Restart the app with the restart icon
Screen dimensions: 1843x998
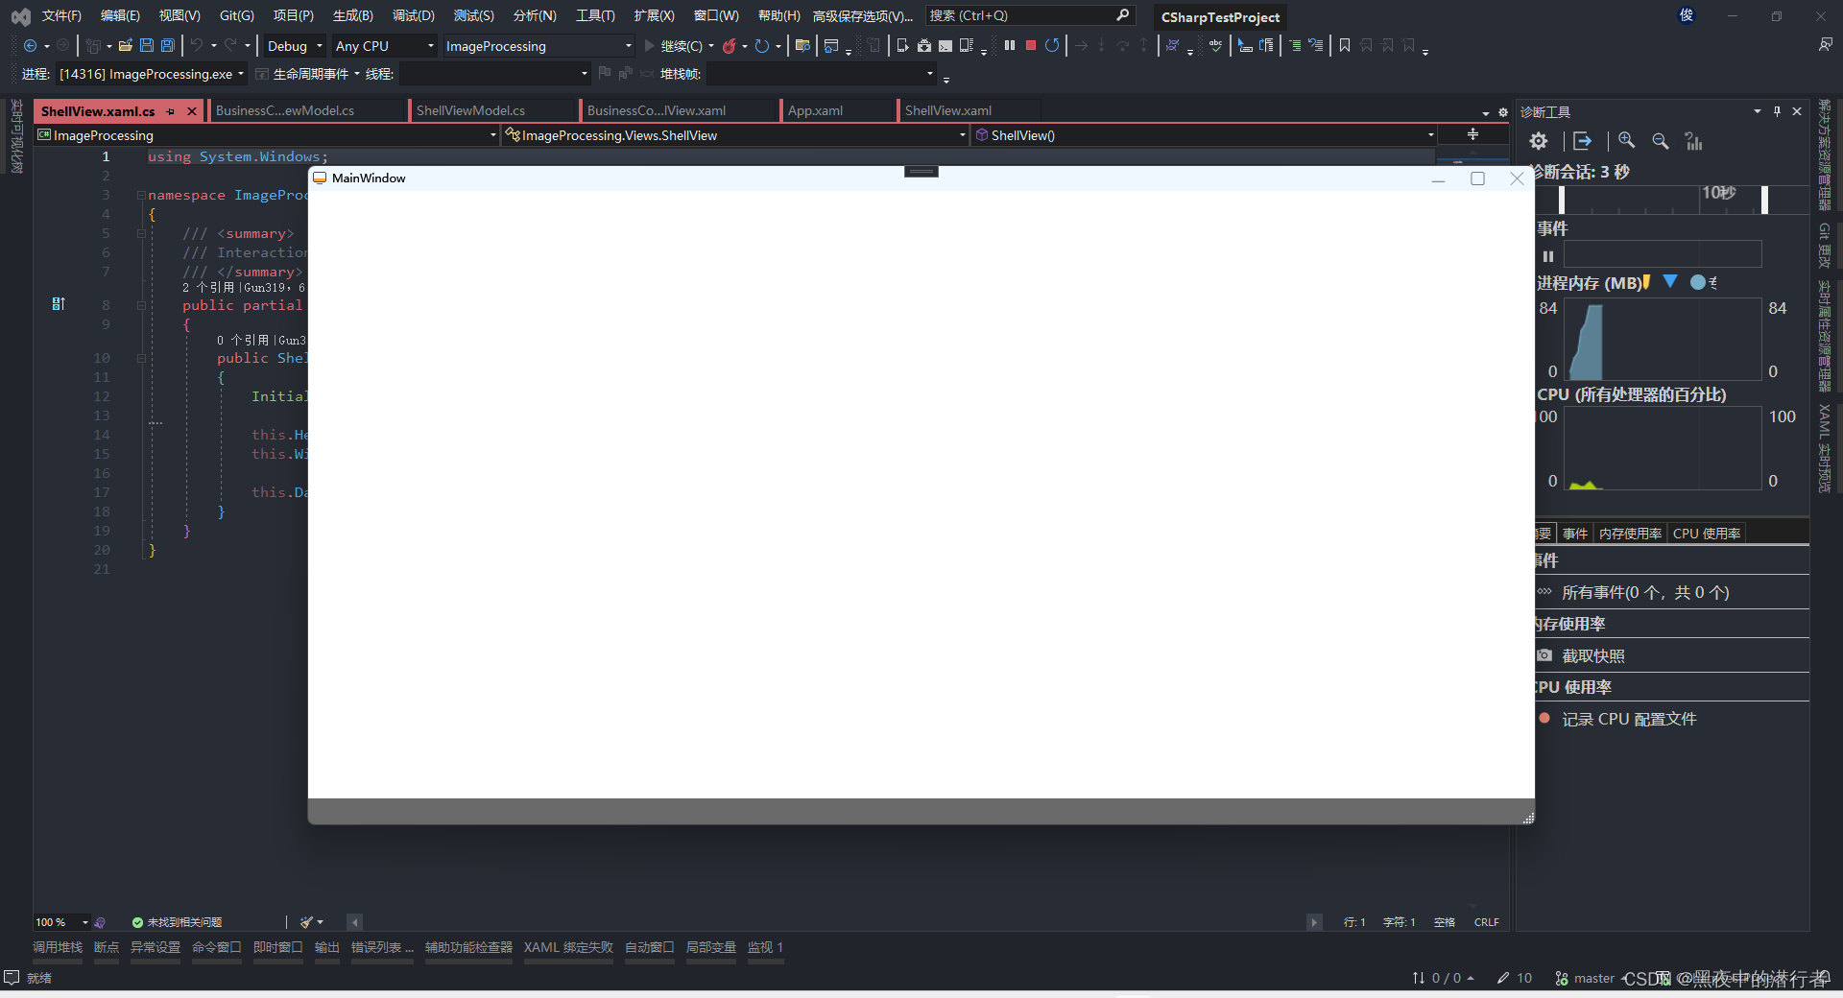[x=1052, y=45]
